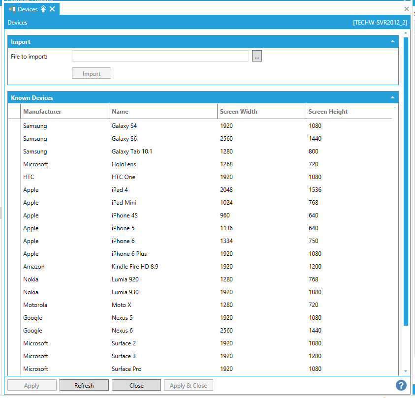
Task: Click the File to import text field
Action: pos(160,56)
